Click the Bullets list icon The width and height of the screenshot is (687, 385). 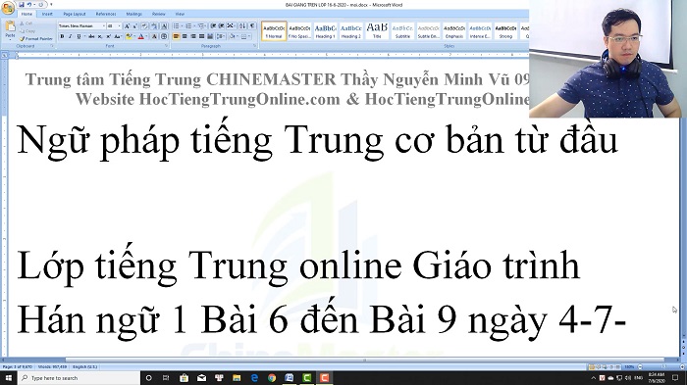pyautogui.click(x=176, y=25)
